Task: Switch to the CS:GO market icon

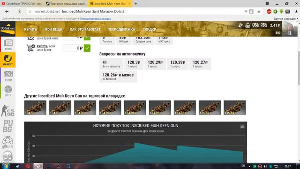Action: click(x=7, y=111)
